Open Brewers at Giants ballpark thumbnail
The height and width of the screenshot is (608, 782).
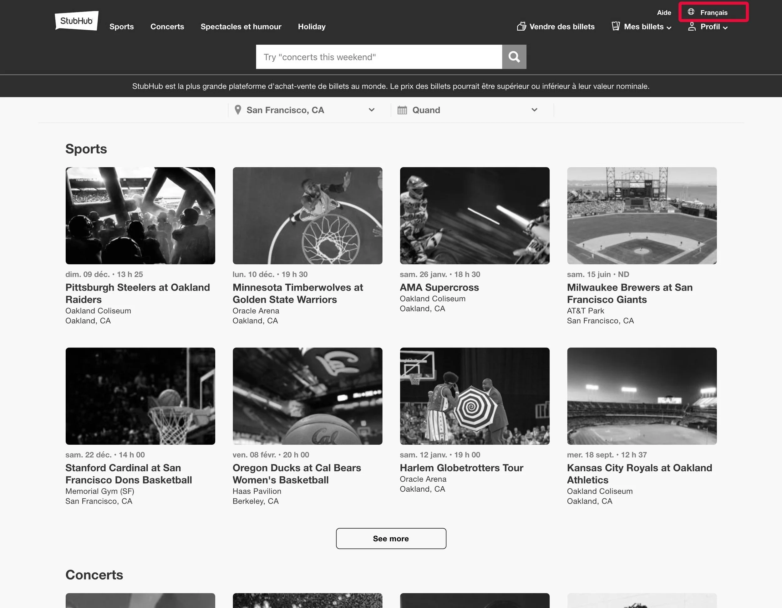point(642,215)
